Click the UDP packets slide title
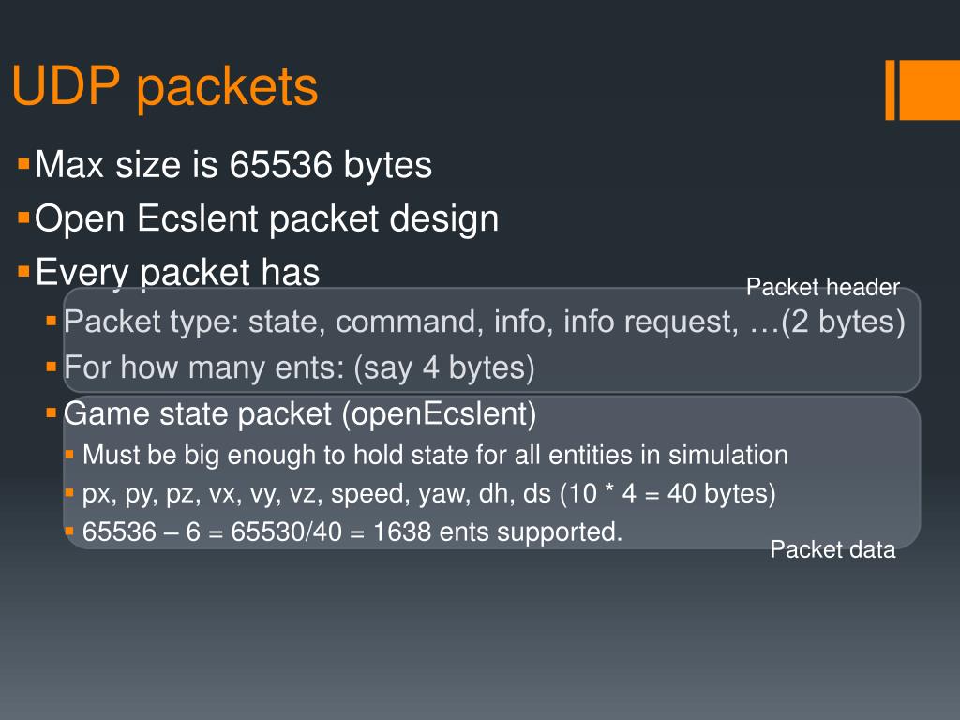The height and width of the screenshot is (720, 960). pos(165,87)
